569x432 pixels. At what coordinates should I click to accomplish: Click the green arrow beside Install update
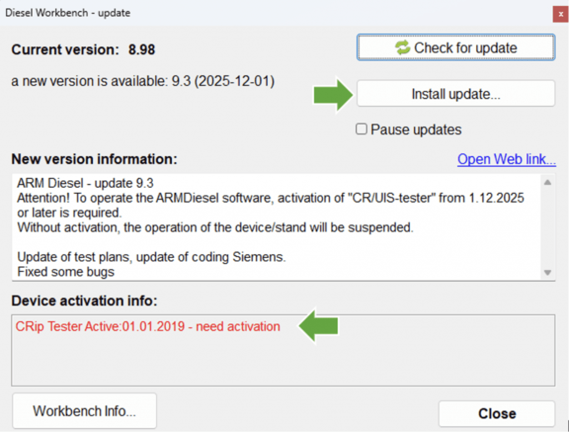[x=333, y=95]
